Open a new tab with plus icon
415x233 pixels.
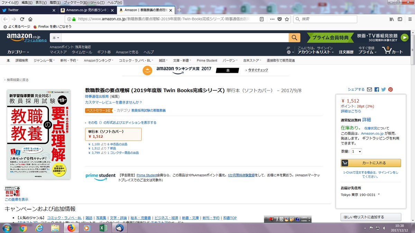179,10
